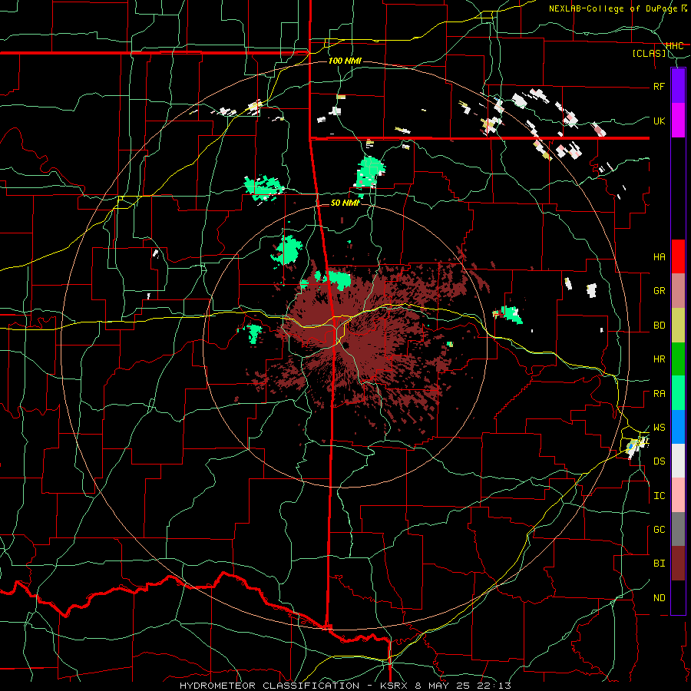Click the WS blue legend swatch

[x=678, y=427]
